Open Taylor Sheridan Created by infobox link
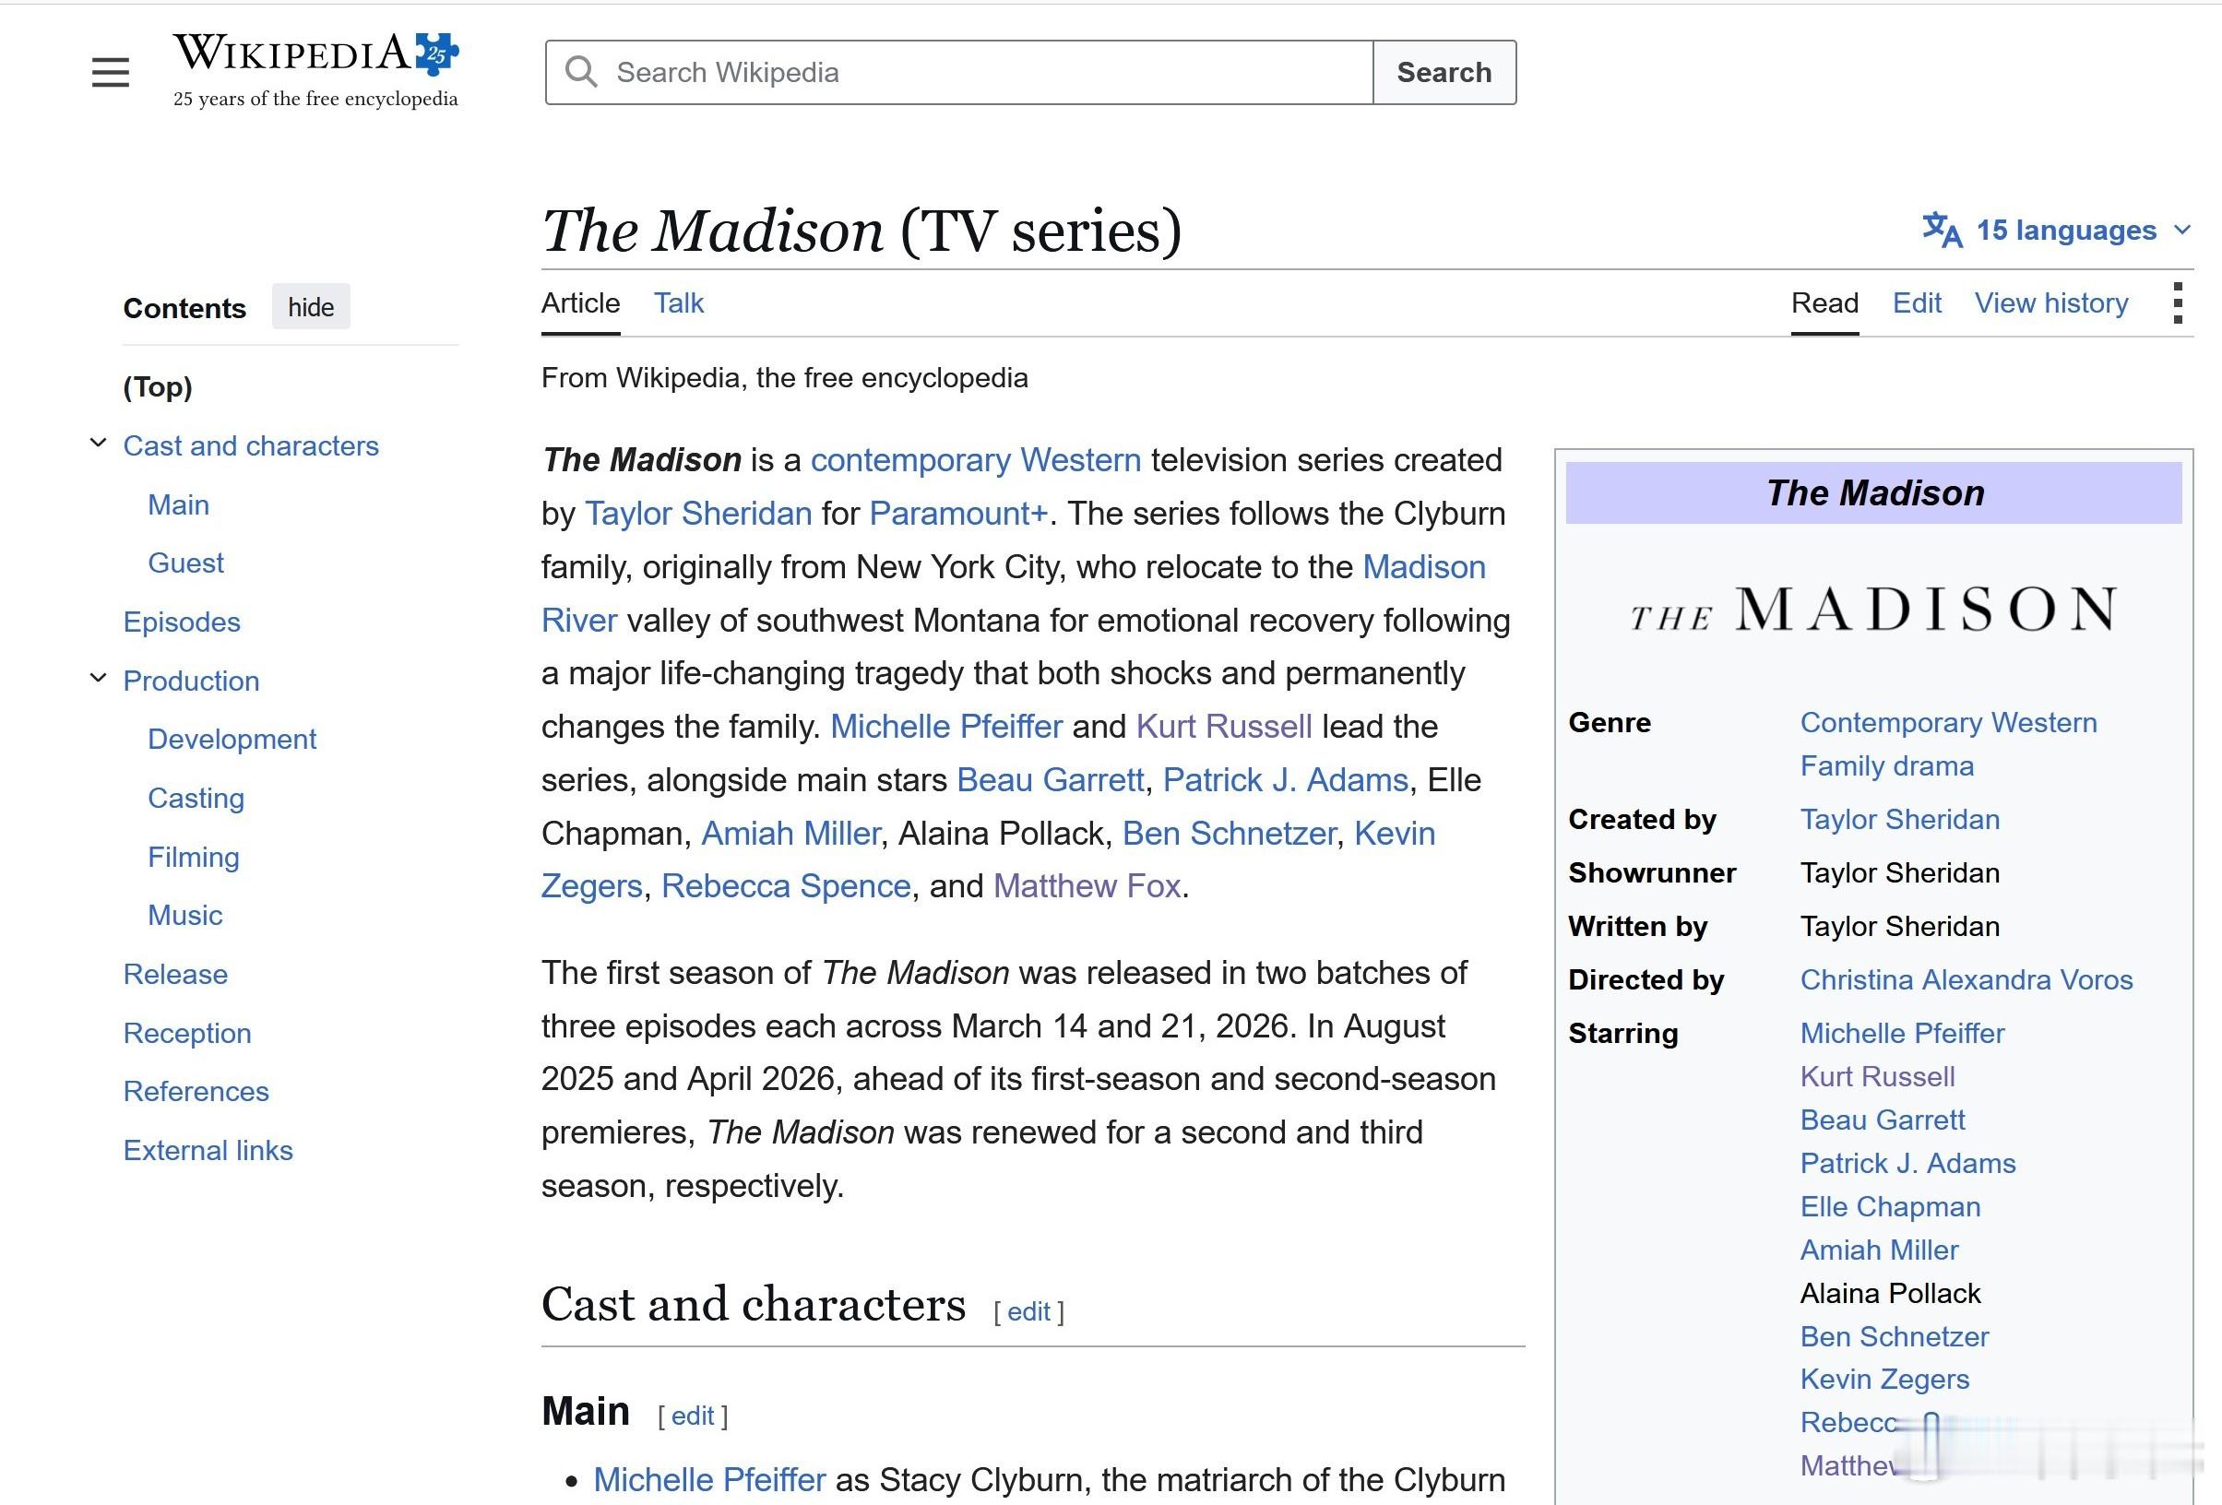Image resolution: width=2222 pixels, height=1505 pixels. point(1900,820)
